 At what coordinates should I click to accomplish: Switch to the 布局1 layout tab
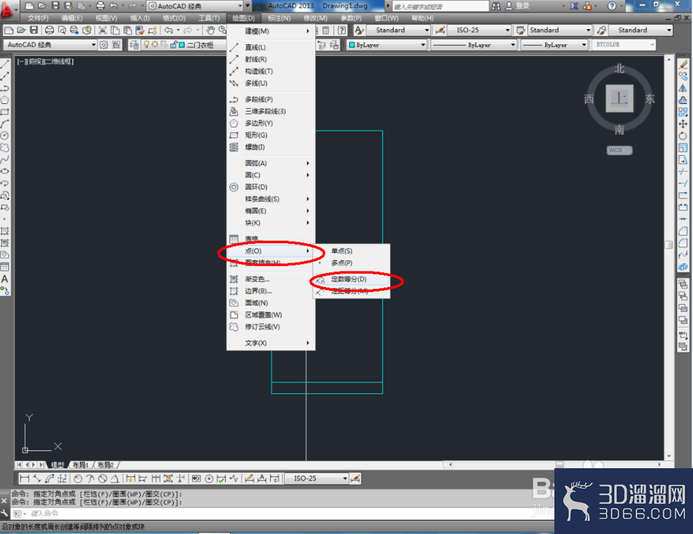[x=80, y=465]
